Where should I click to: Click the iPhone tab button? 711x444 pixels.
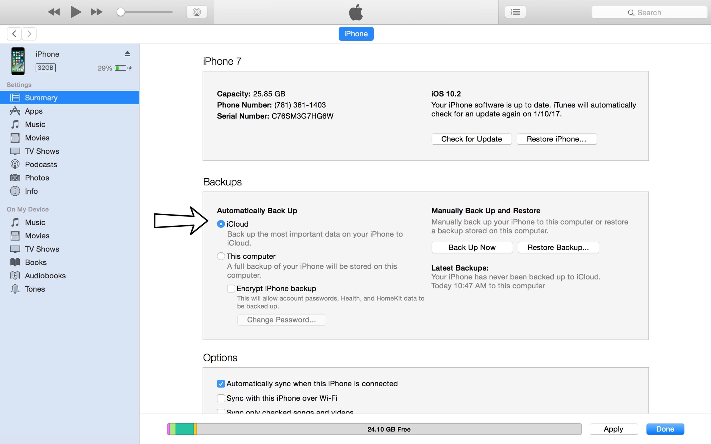coord(356,34)
